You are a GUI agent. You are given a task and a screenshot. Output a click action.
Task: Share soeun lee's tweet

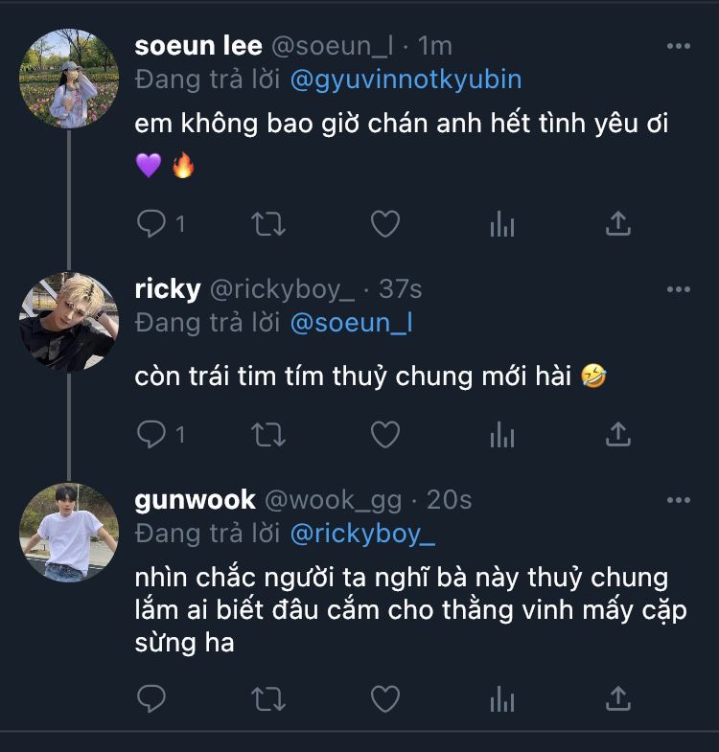618,224
